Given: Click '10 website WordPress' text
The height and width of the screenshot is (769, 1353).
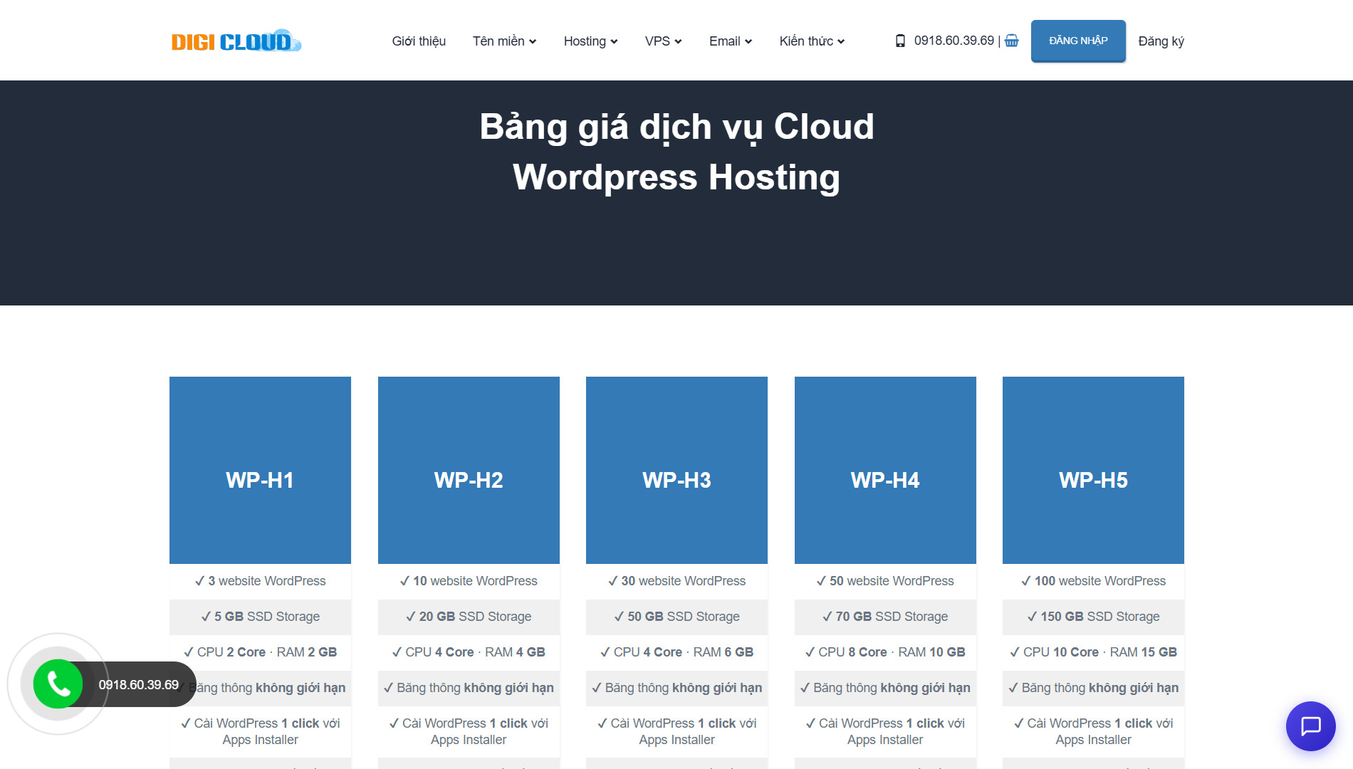Looking at the screenshot, I should [469, 581].
